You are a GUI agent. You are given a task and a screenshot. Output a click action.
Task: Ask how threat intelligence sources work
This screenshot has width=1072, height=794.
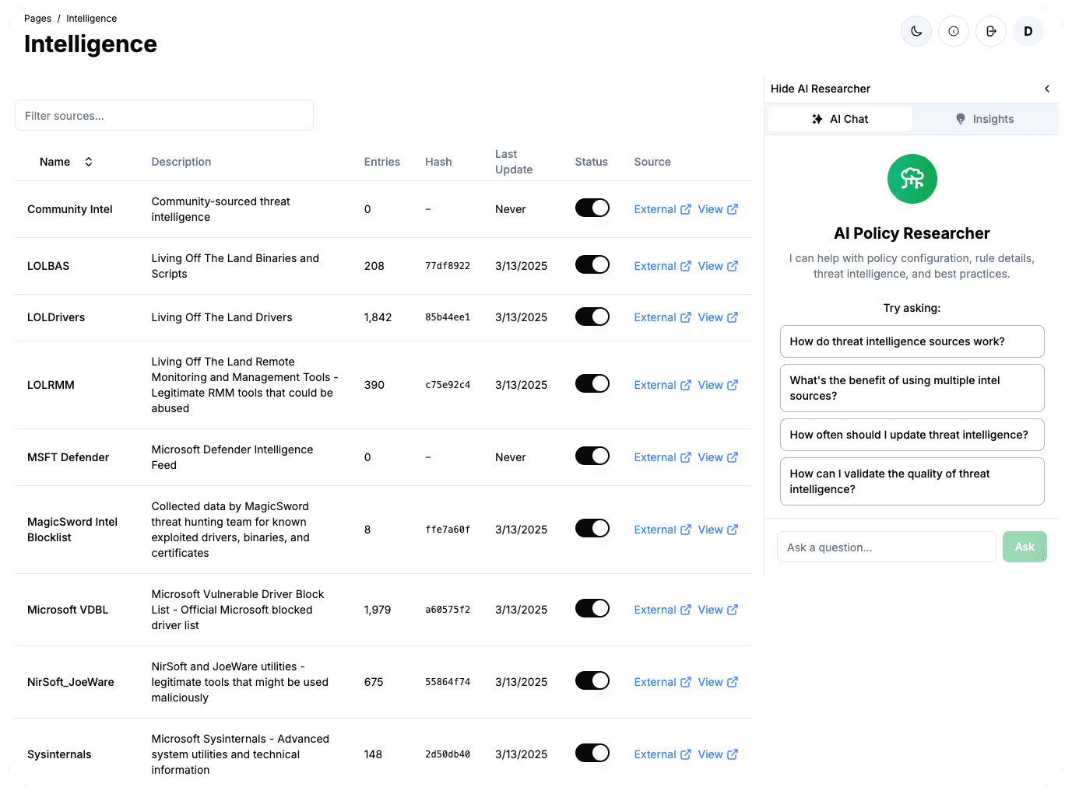point(912,341)
